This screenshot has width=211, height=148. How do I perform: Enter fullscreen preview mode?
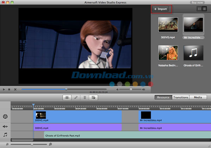click(15, 89)
